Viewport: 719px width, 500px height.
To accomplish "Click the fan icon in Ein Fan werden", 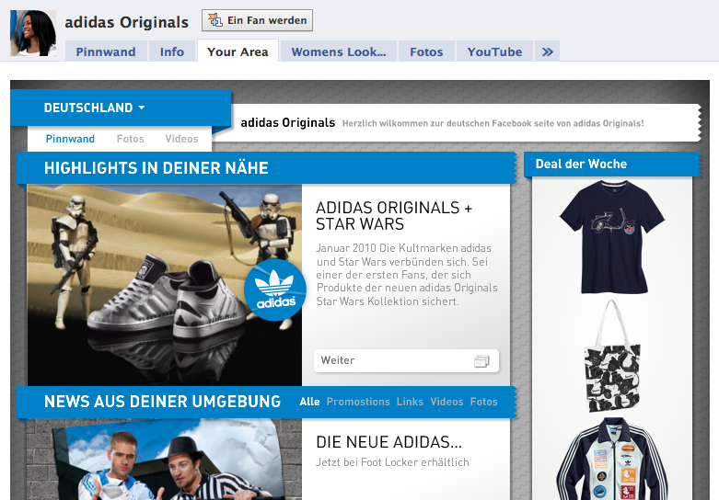I will coord(215,20).
